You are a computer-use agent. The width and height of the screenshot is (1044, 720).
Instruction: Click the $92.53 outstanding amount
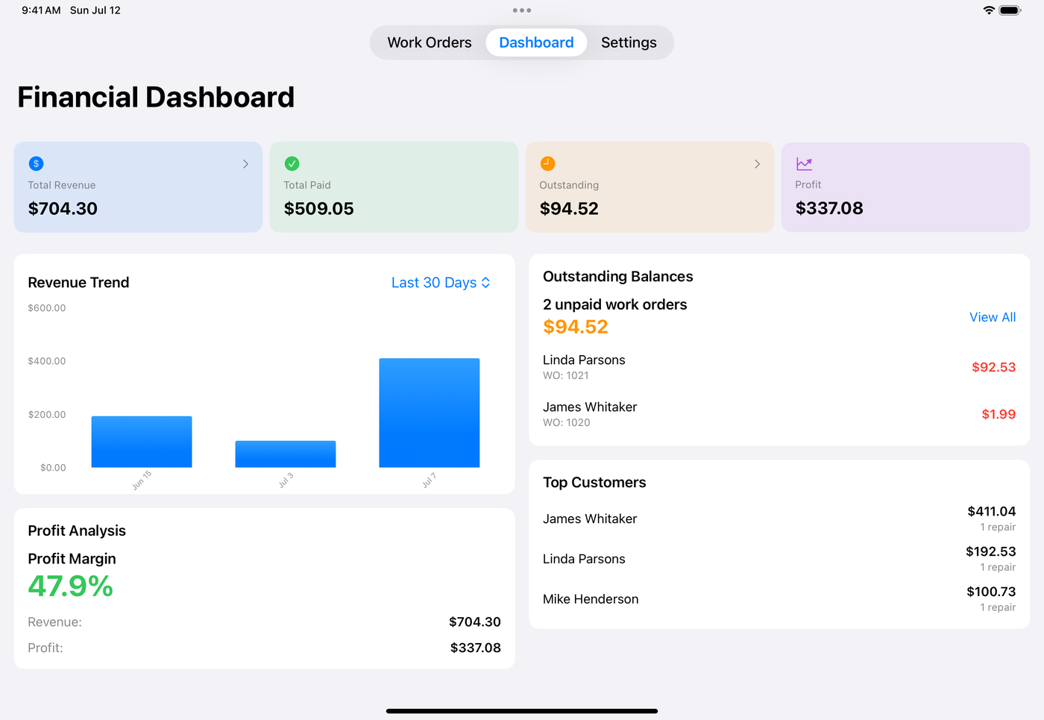click(x=993, y=367)
